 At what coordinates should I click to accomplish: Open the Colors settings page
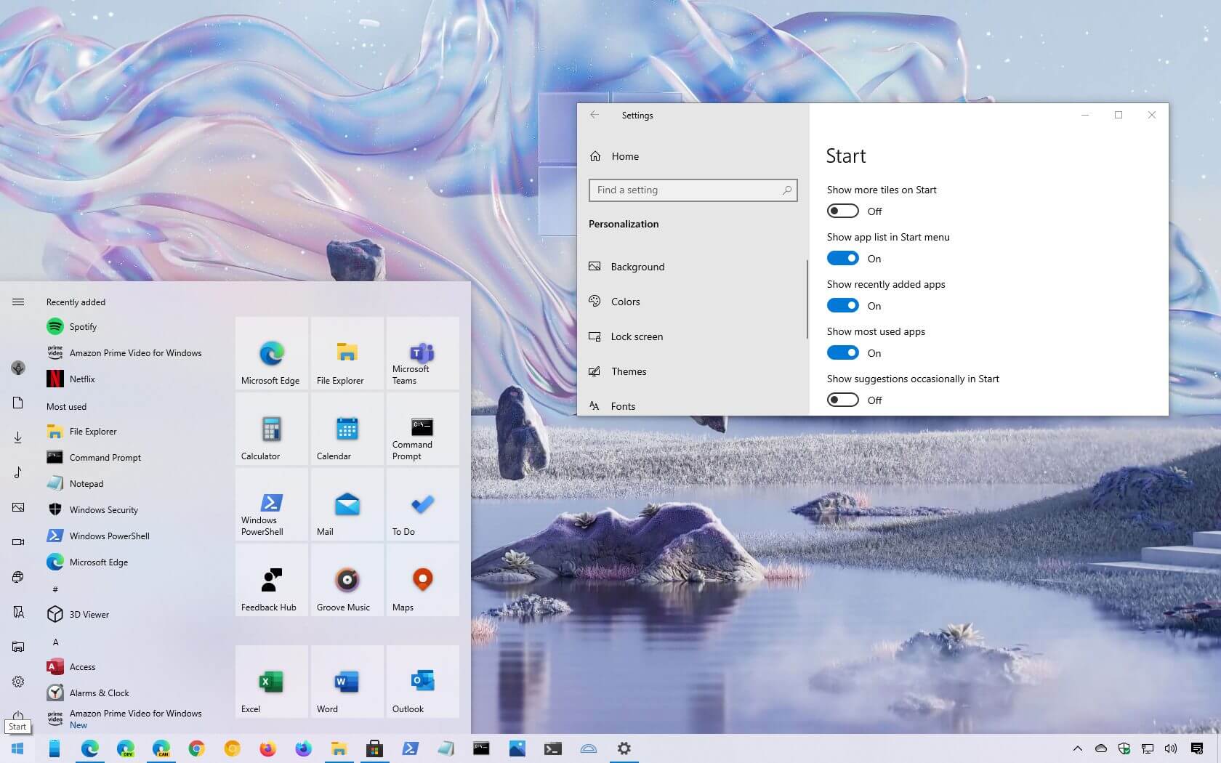tap(692, 302)
